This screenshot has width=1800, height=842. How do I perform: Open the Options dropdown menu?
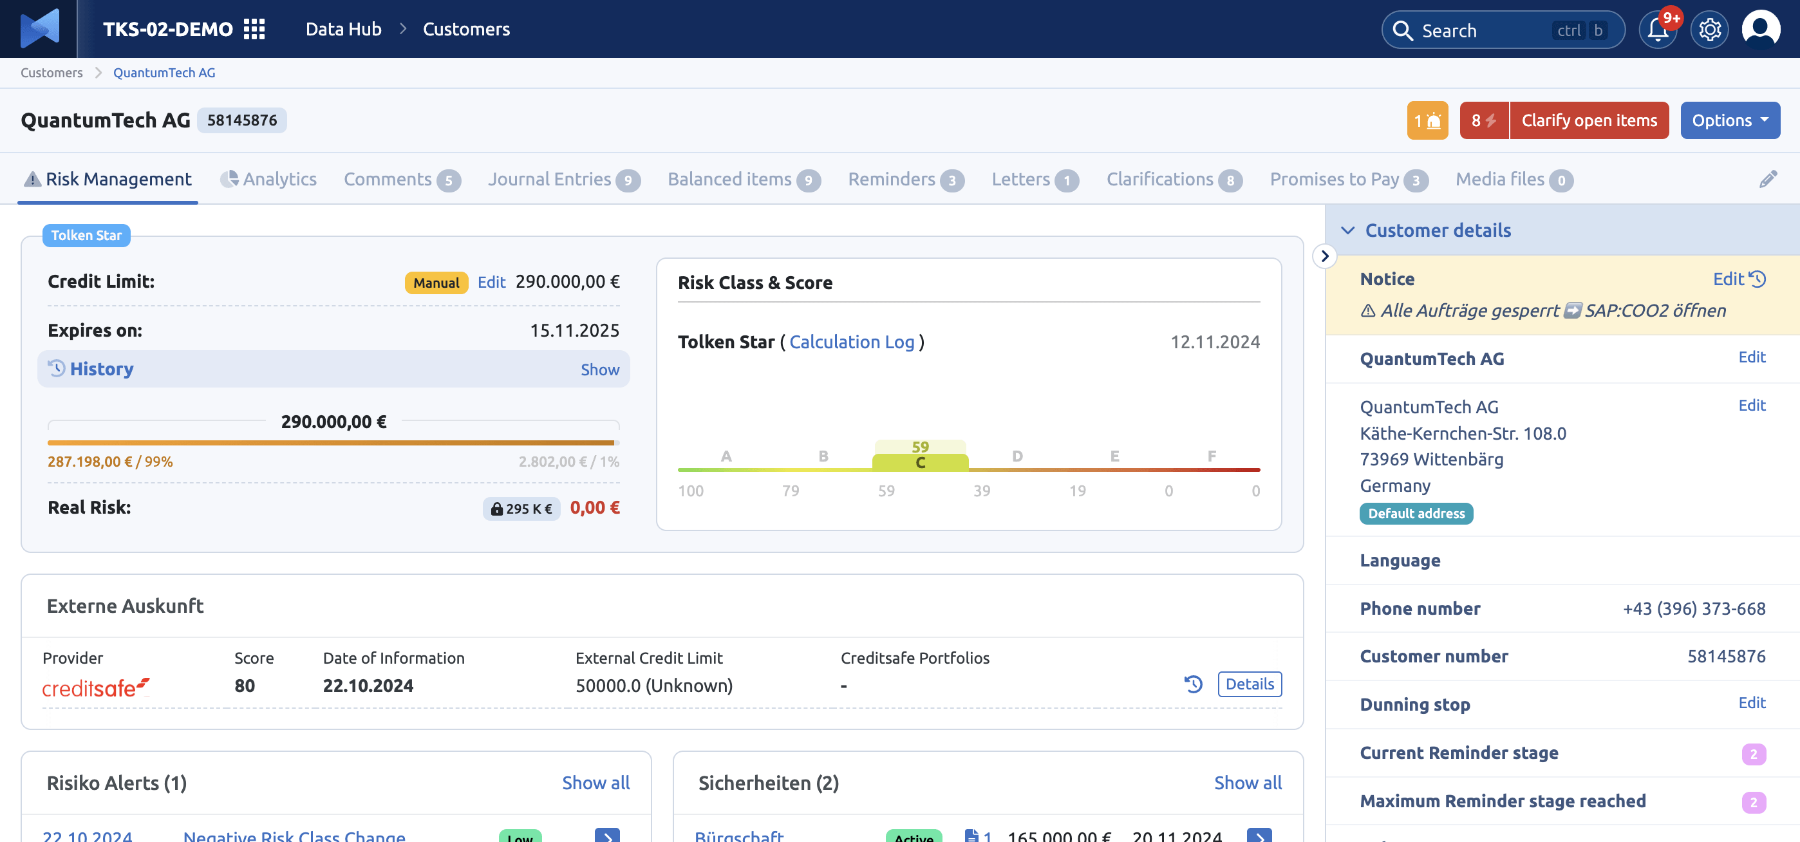coord(1734,119)
